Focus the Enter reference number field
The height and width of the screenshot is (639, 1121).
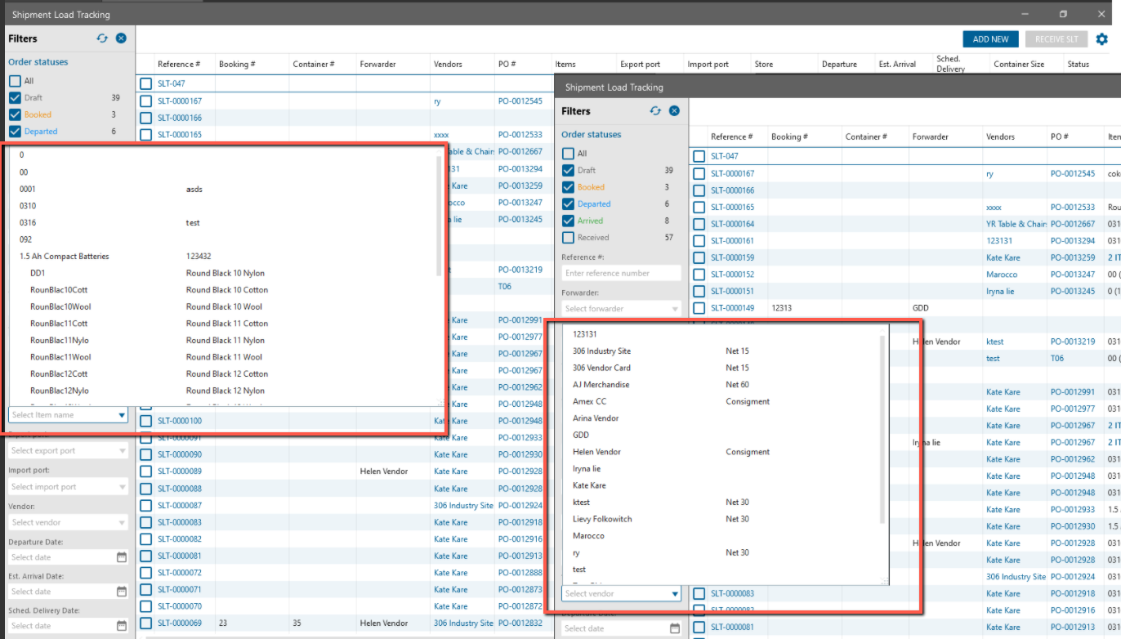(x=621, y=273)
